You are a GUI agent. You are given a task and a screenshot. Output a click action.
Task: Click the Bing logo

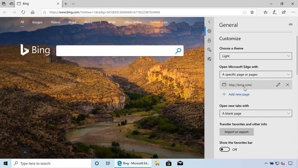point(35,50)
